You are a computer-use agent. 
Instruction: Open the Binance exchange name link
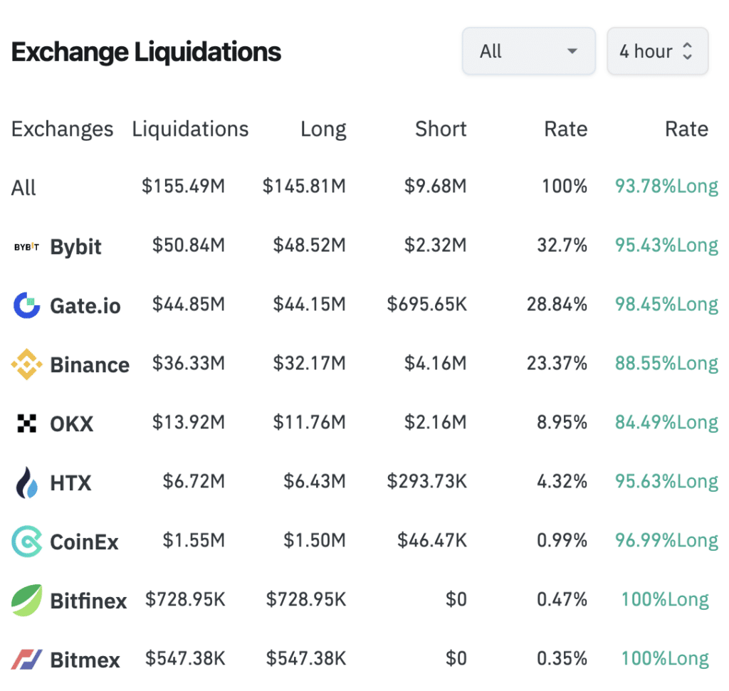click(90, 365)
